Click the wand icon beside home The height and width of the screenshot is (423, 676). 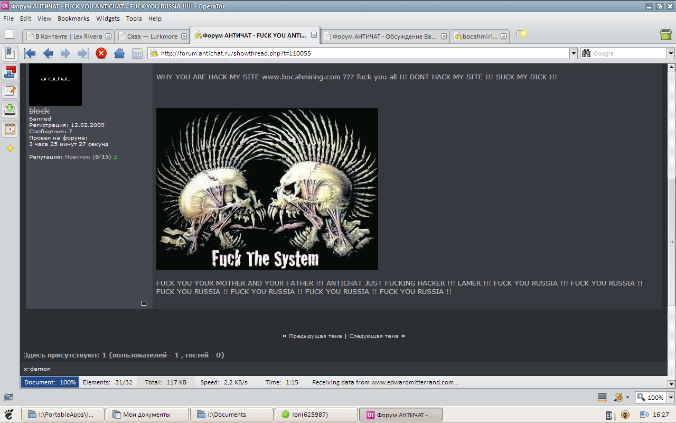(137, 53)
